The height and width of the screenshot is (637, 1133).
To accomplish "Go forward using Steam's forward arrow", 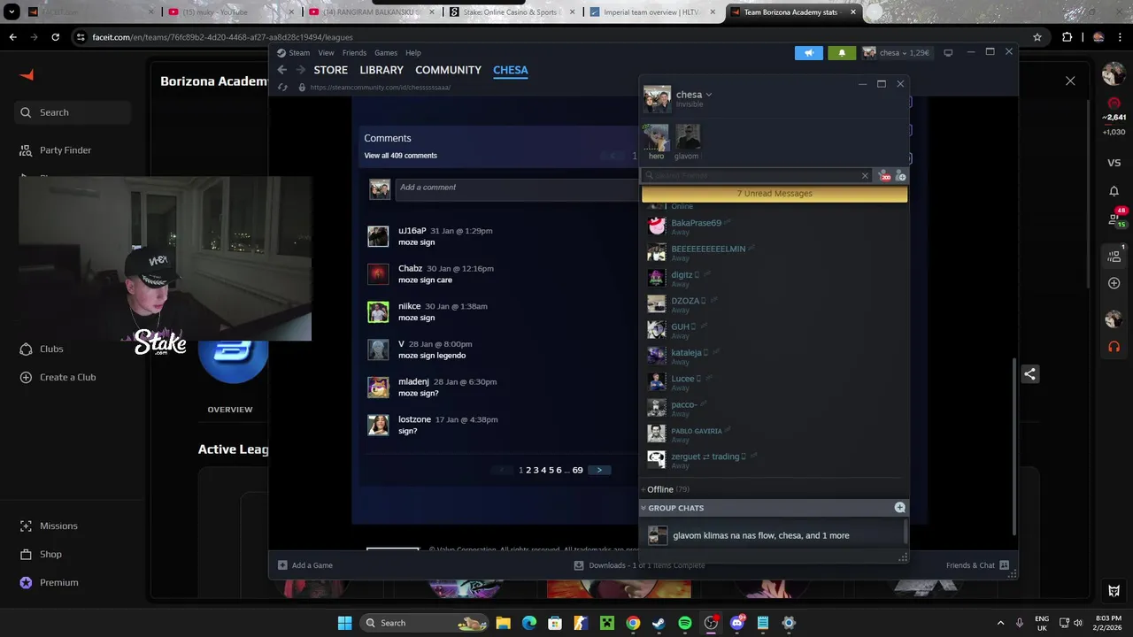I will (x=301, y=70).
